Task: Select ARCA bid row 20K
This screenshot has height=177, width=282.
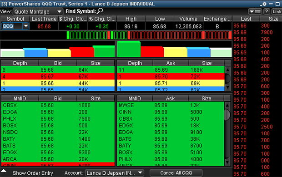Action: tap(58, 159)
